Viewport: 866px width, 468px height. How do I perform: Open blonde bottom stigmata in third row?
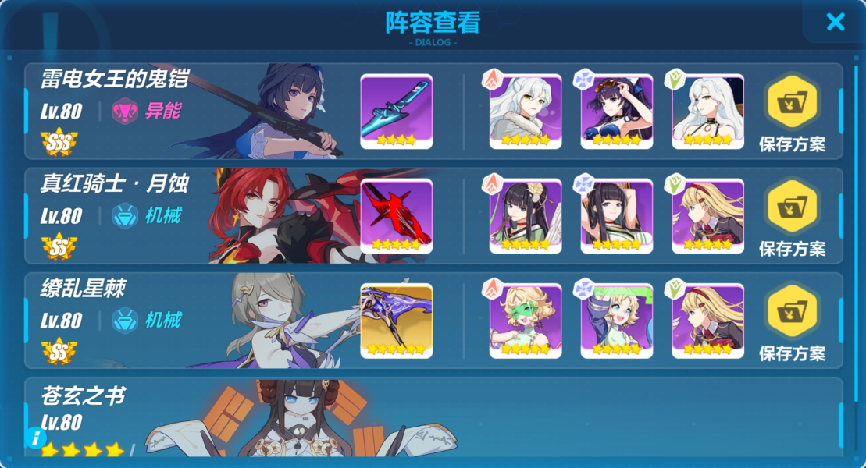click(x=707, y=321)
